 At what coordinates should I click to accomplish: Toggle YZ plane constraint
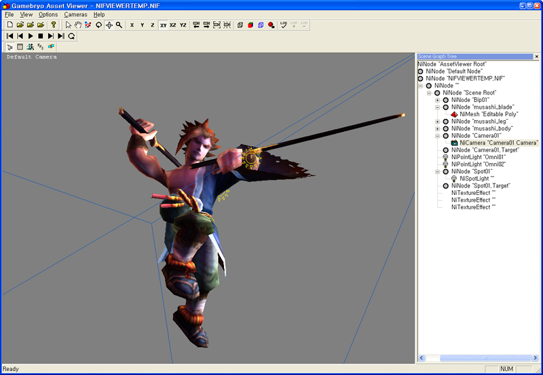click(x=183, y=25)
